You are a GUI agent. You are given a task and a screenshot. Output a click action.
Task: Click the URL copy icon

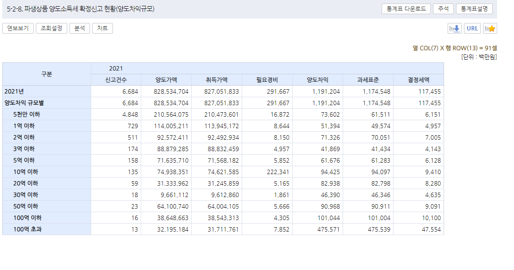(x=472, y=28)
